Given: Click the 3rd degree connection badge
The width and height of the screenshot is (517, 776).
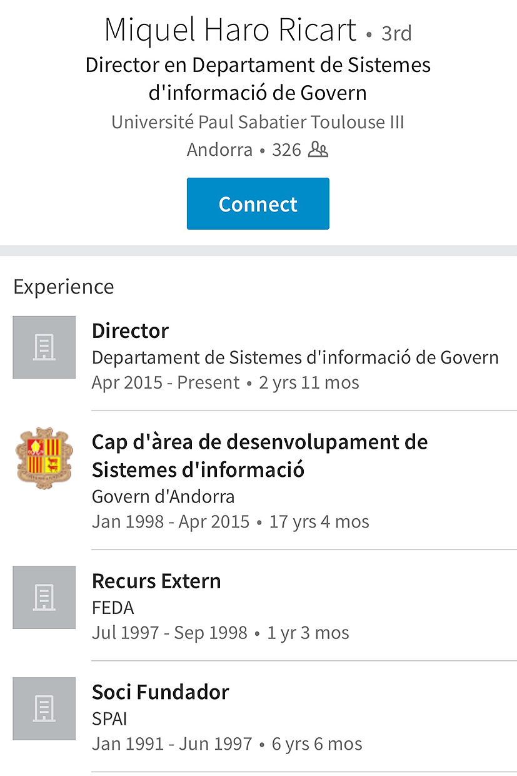Looking at the screenshot, I should [x=397, y=33].
